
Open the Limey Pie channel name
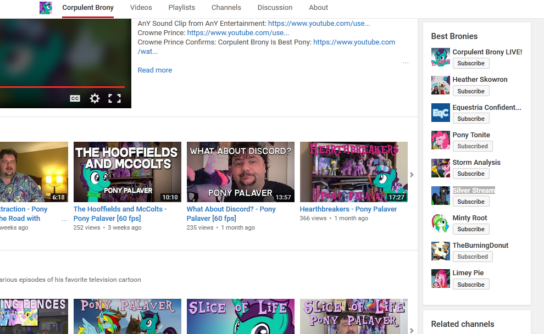468,273
